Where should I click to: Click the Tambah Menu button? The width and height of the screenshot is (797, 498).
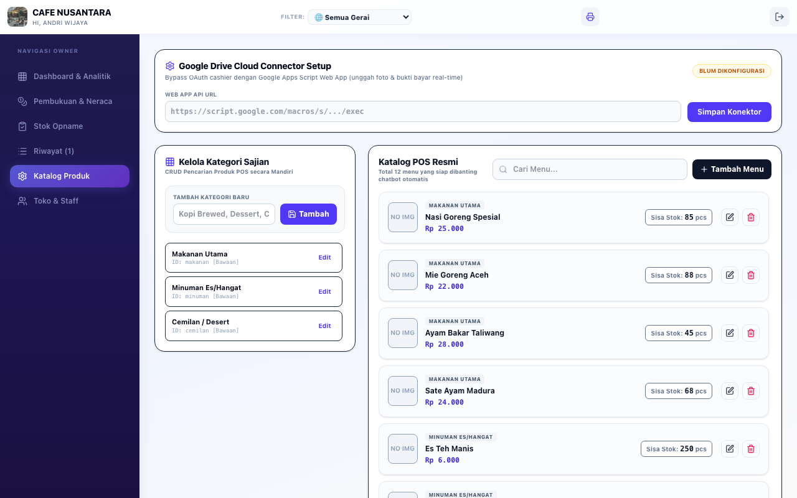732,169
